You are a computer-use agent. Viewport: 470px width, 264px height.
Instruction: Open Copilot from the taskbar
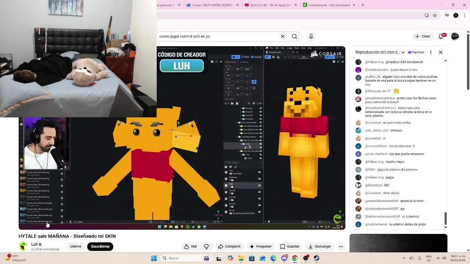[230, 258]
